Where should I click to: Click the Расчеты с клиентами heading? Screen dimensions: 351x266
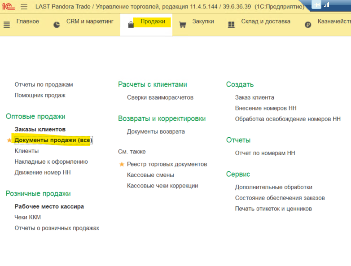(x=153, y=85)
